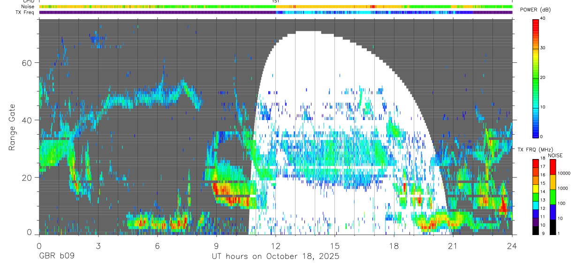Image resolution: width=576 pixels, height=266 pixels.
Task: Click the 10 label on NOISE scale
Action: pos(560,218)
